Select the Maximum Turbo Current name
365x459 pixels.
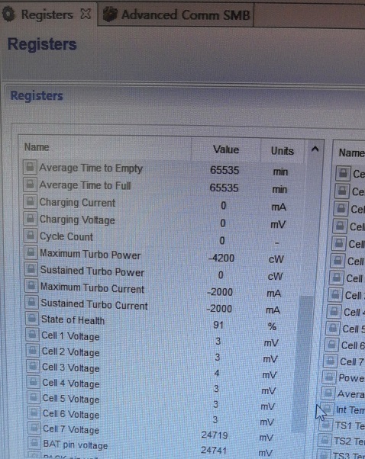(92, 287)
